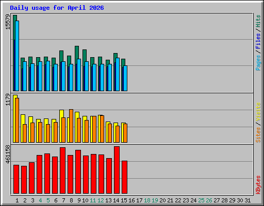The width and height of the screenshot is (264, 206).
Task: Click the Visits legend label
Action: pyautogui.click(x=258, y=112)
